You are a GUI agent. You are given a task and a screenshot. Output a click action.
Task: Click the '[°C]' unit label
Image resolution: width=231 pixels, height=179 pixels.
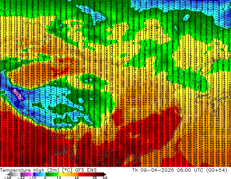click(x=67, y=170)
